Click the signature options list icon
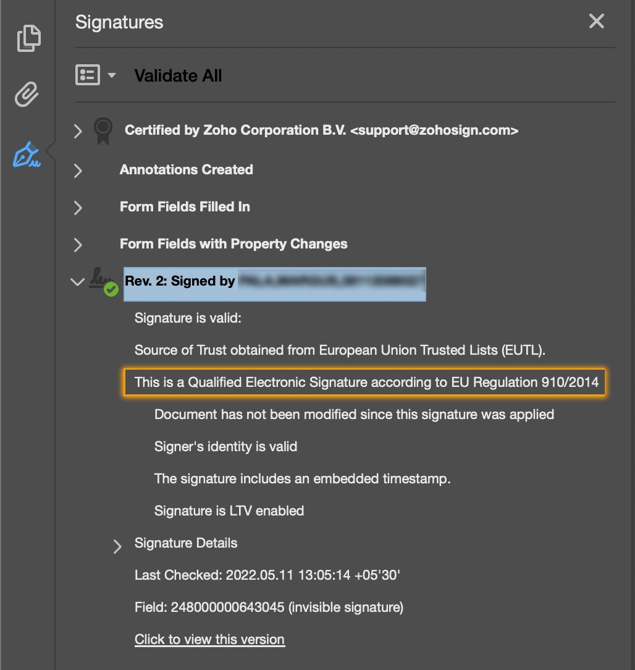635x670 pixels. click(x=88, y=75)
